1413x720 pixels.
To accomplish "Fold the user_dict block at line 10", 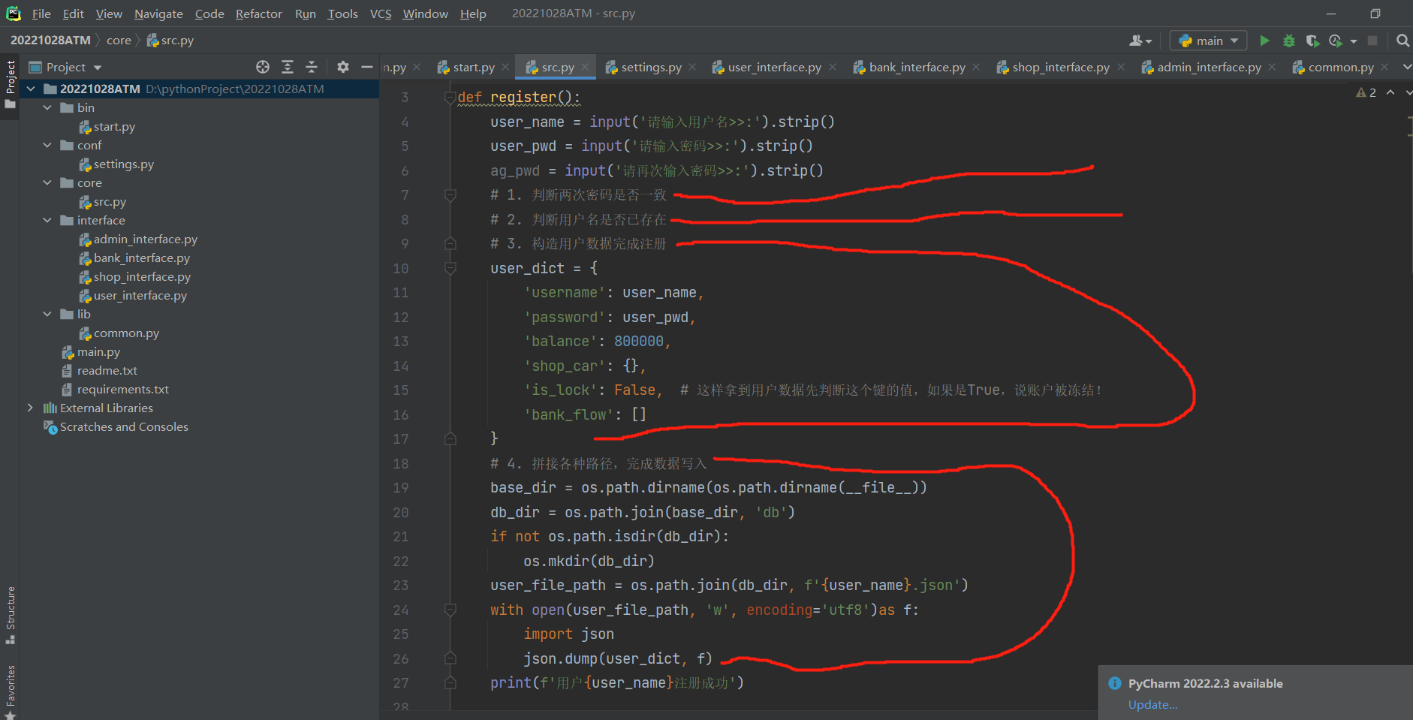I will 450,268.
